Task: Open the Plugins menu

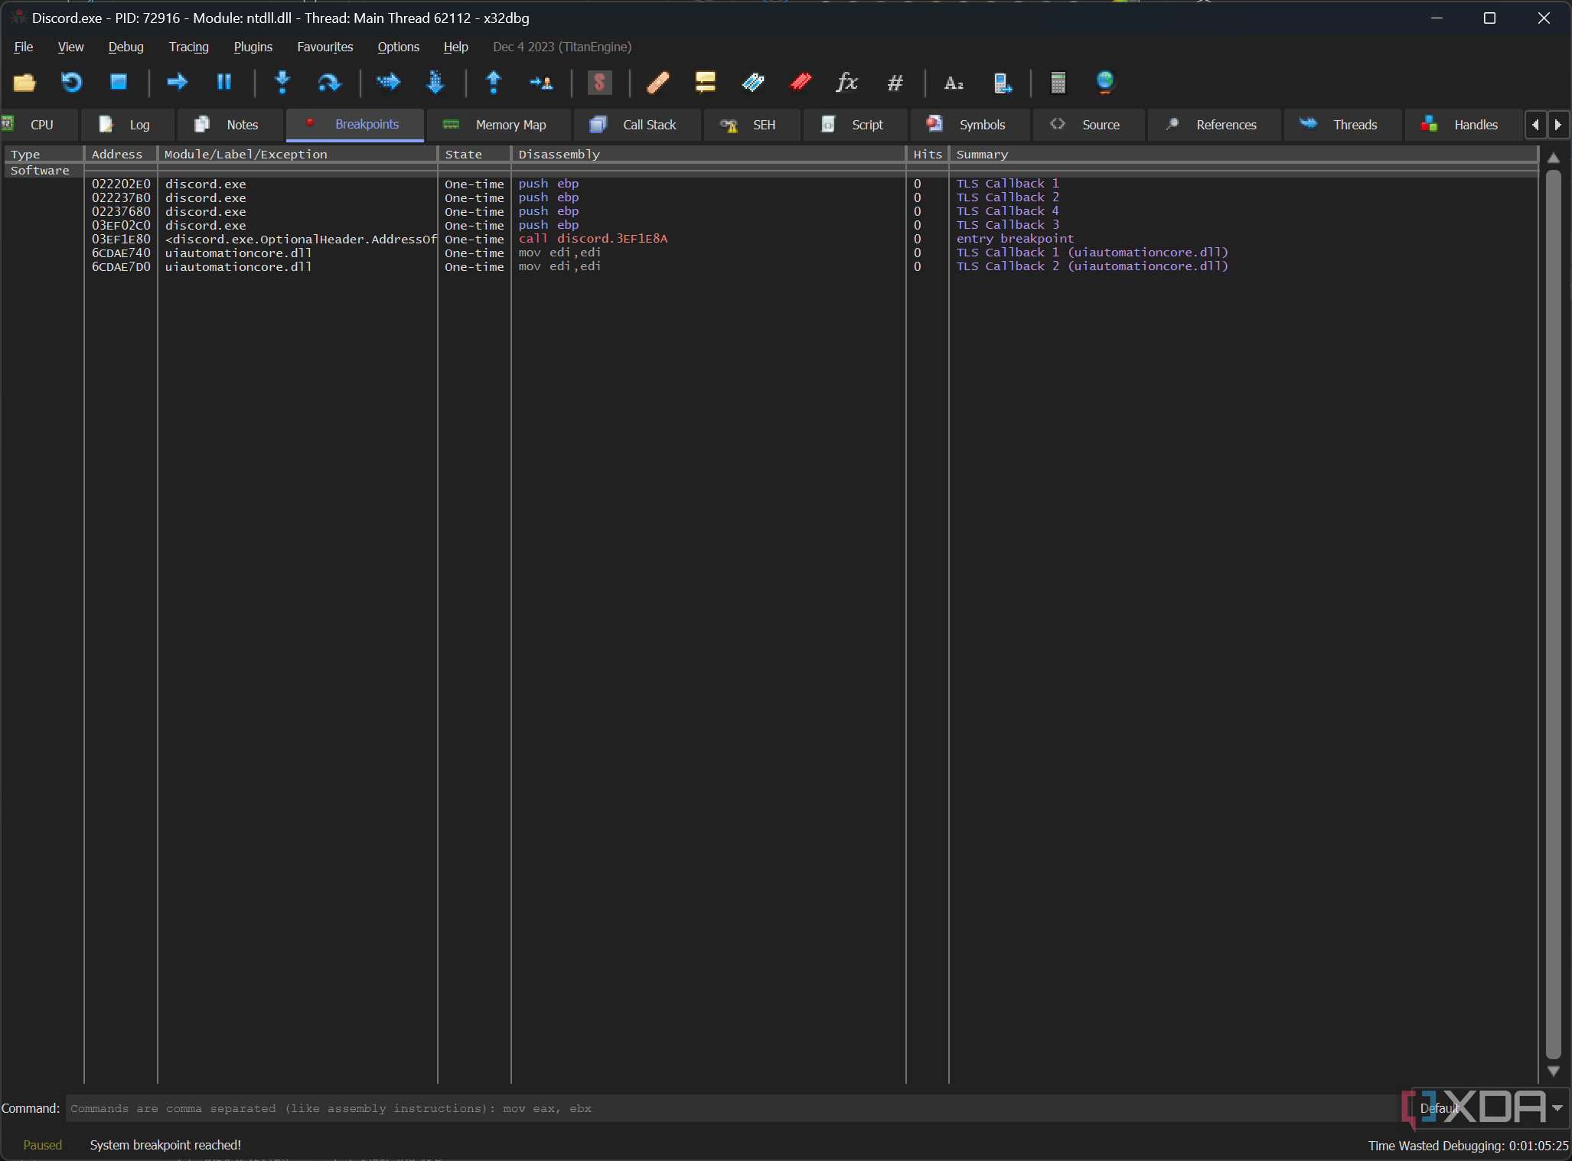Action: (253, 47)
